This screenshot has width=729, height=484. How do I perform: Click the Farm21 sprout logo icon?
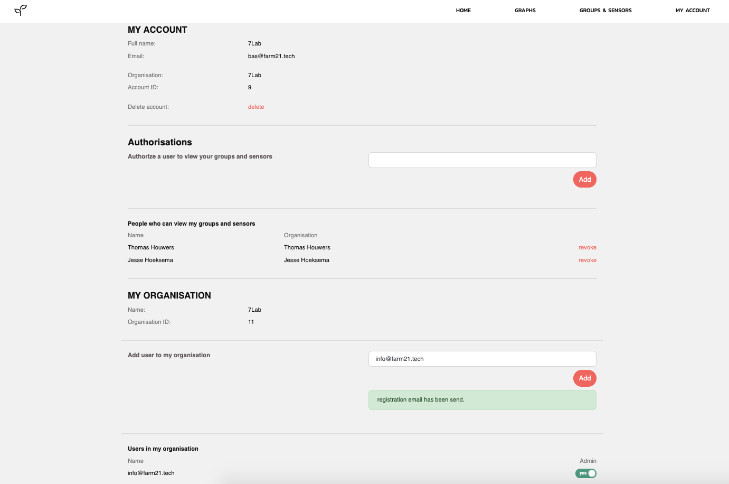[x=21, y=10]
